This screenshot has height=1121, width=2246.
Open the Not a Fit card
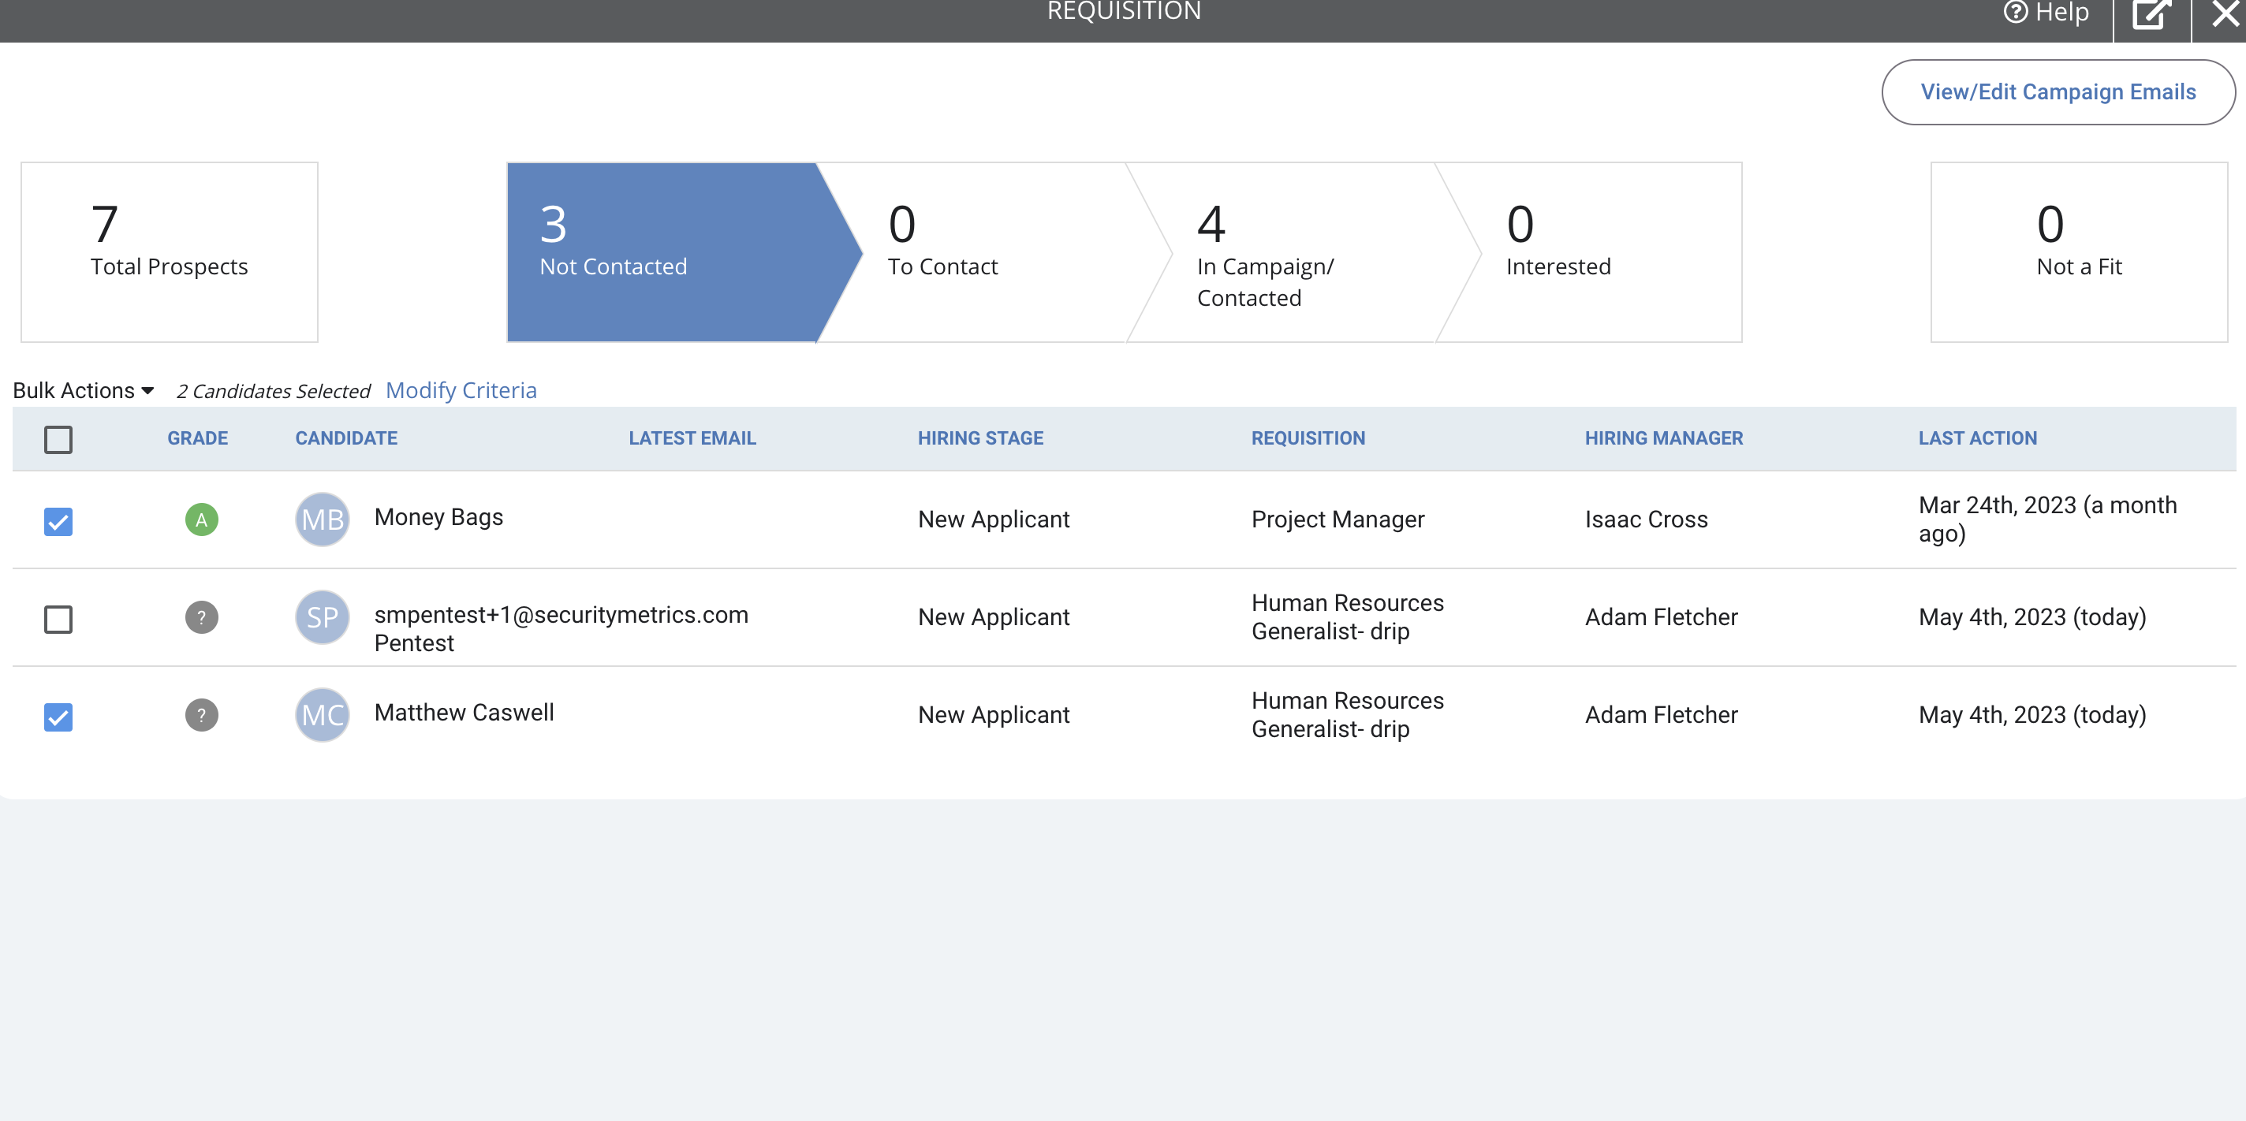[2079, 252]
